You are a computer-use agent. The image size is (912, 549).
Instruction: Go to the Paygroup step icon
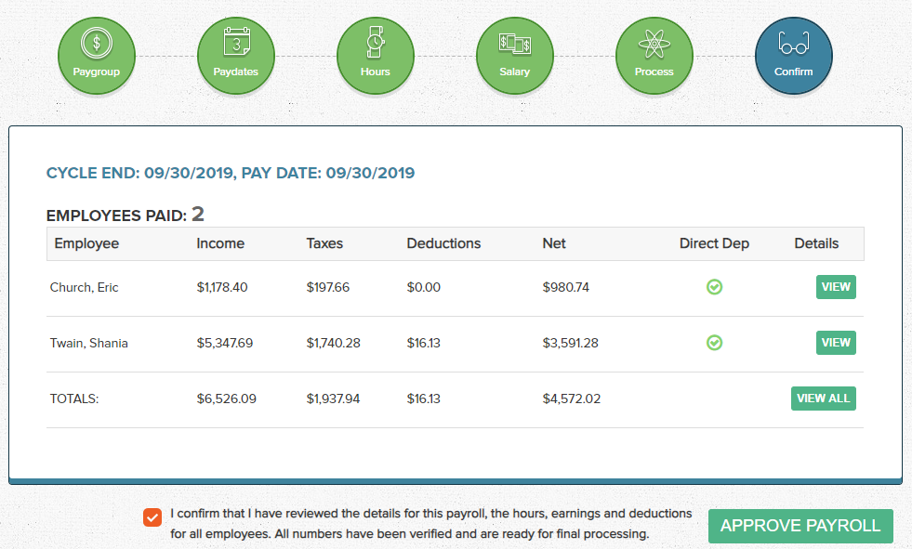coord(97,56)
